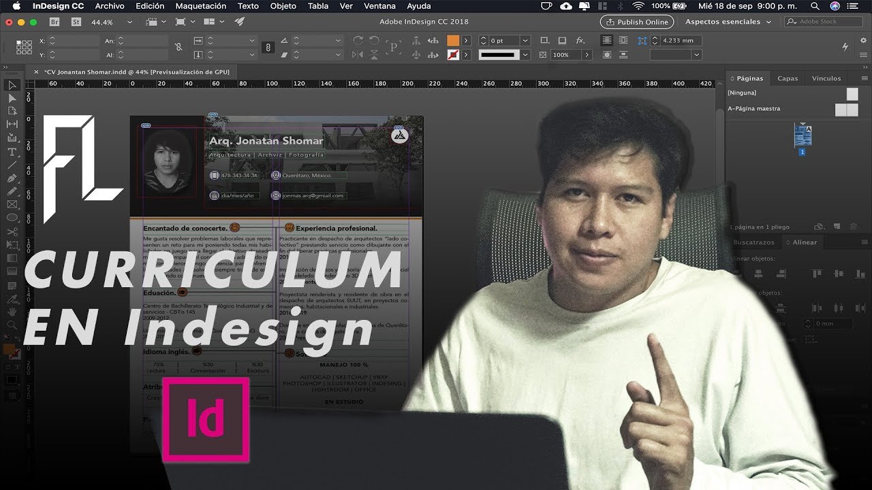Screen dimensions: 872x490
Task: Select the Rectangle Frame tool
Action: point(12,204)
